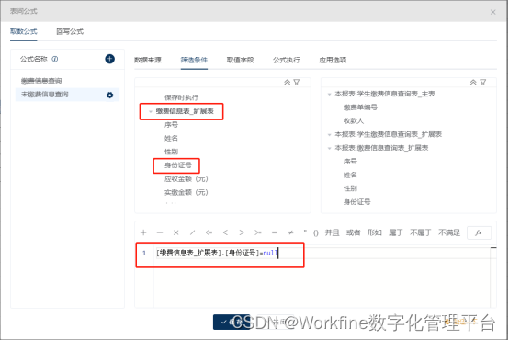Viewport: 509px width, 340px height.
Task: Select 序号 under 缴费信息表_扩展表
Action: click(x=171, y=125)
